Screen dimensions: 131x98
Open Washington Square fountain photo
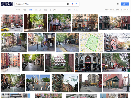pyautogui.click(x=38, y=83)
